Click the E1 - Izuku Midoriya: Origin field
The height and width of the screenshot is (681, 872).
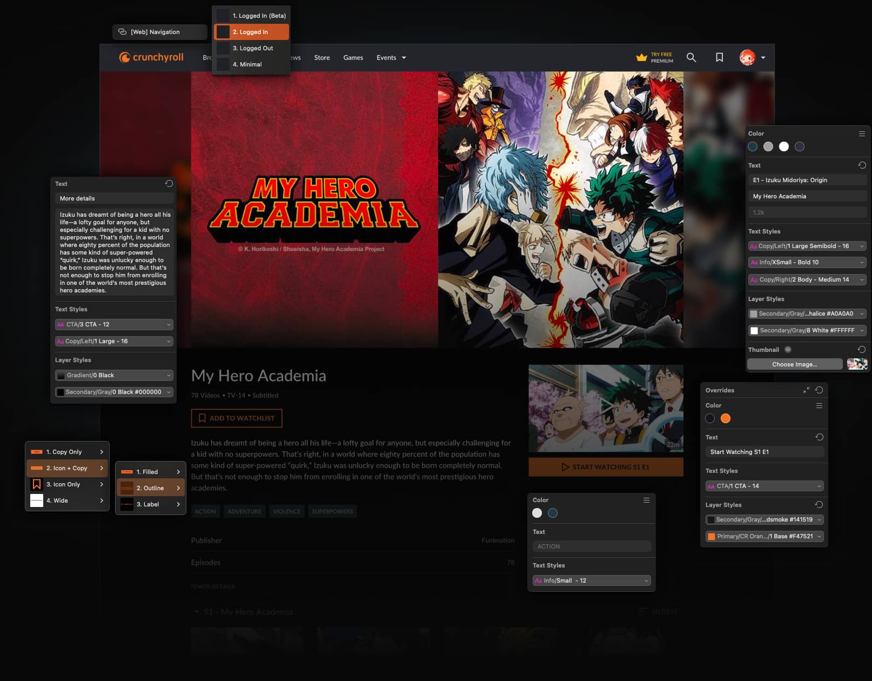point(807,180)
